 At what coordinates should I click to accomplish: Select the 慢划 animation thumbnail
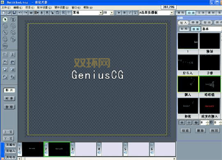coord(210,41)
